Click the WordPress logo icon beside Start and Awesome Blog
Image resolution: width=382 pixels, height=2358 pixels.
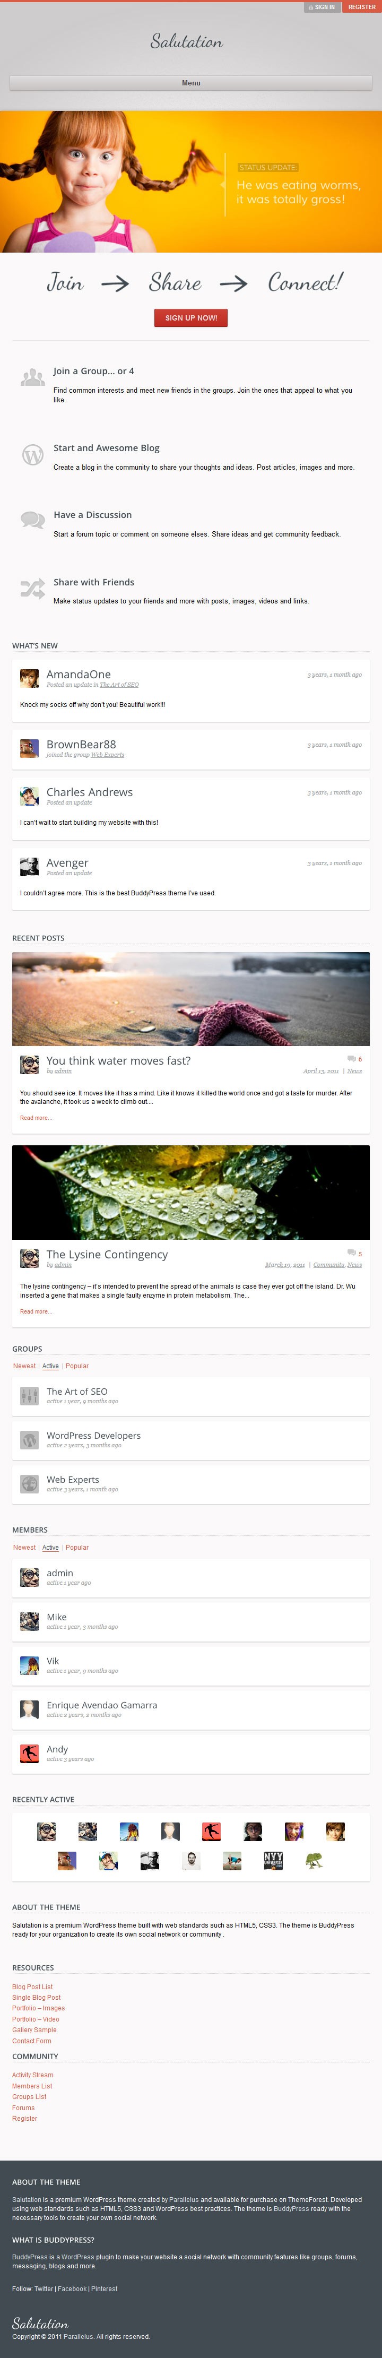pyautogui.click(x=33, y=454)
